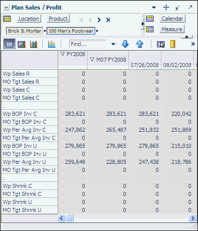Select the Calendar dimension button

coord(172,19)
